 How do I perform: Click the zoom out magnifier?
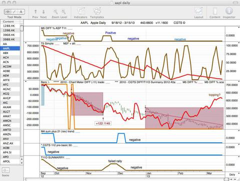click(55, 11)
